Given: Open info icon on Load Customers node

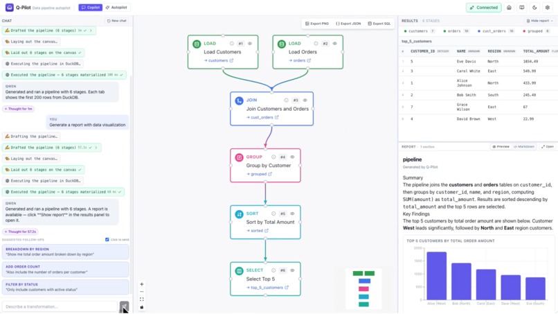Looking at the screenshot, I should point(232,44).
